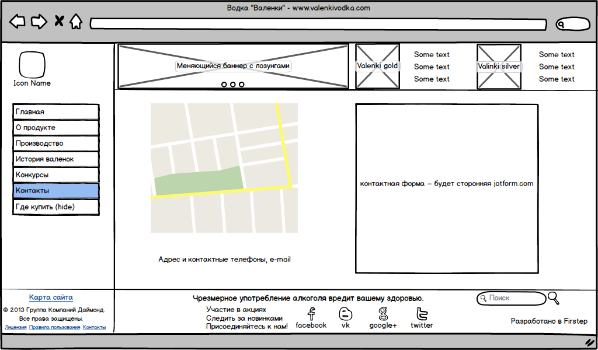Image resolution: width=598 pixels, height=350 pixels.
Task: Click the address and phones text
Action: [225, 260]
